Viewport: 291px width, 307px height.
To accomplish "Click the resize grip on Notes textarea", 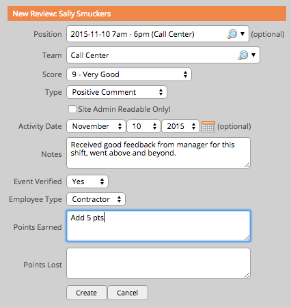I will click(247, 165).
